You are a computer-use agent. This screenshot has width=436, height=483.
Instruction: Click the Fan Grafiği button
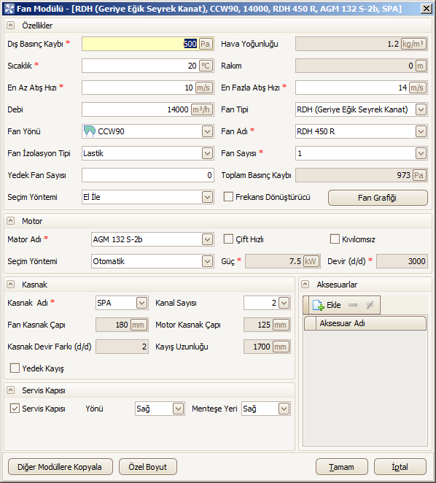(378, 198)
